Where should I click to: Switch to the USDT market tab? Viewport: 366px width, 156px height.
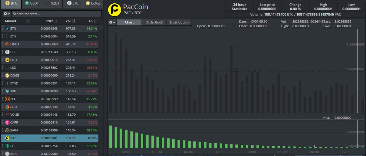pos(32,4)
